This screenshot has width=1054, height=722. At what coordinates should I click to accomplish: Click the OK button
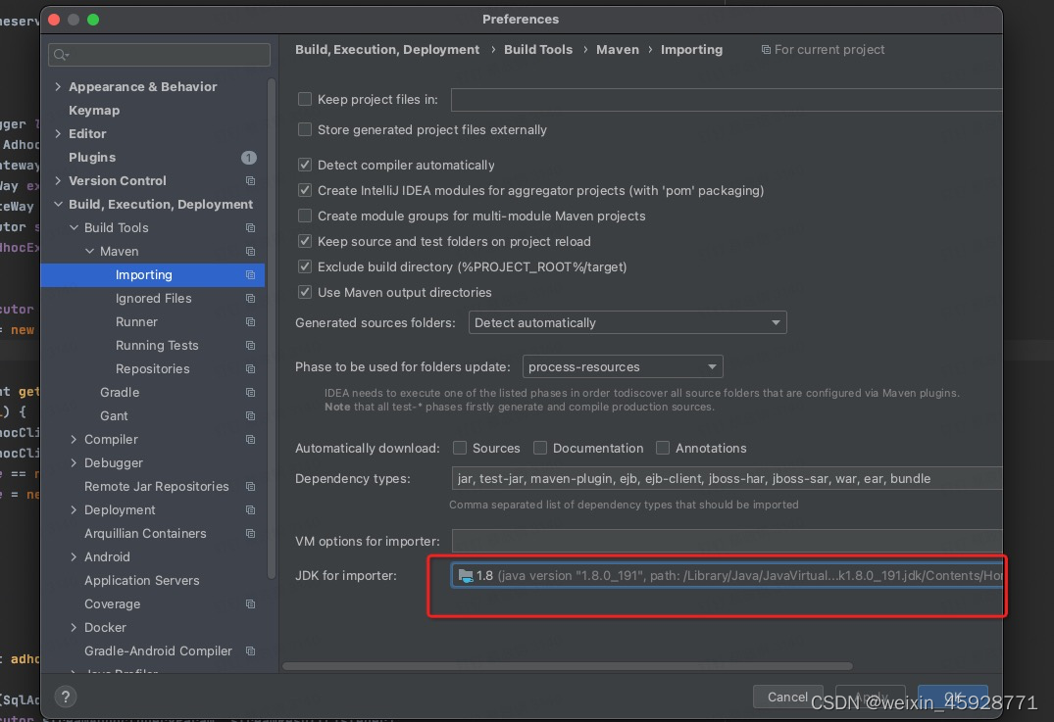[952, 697]
